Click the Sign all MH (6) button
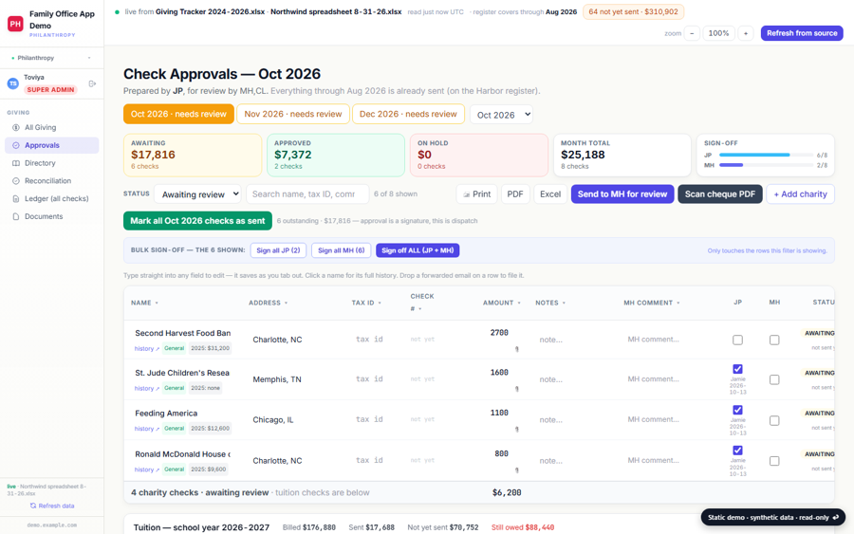 pos(342,250)
